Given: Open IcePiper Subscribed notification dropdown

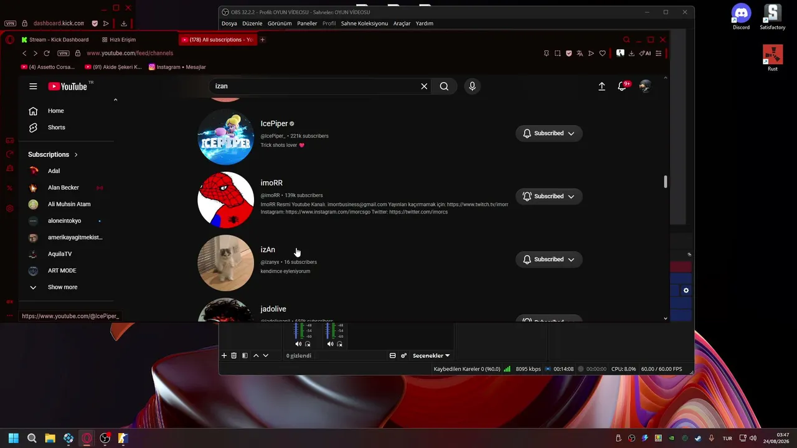Looking at the screenshot, I should tap(549, 133).
